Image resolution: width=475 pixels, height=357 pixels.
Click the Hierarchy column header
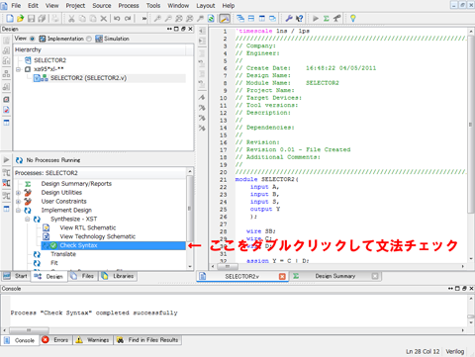(x=99, y=49)
